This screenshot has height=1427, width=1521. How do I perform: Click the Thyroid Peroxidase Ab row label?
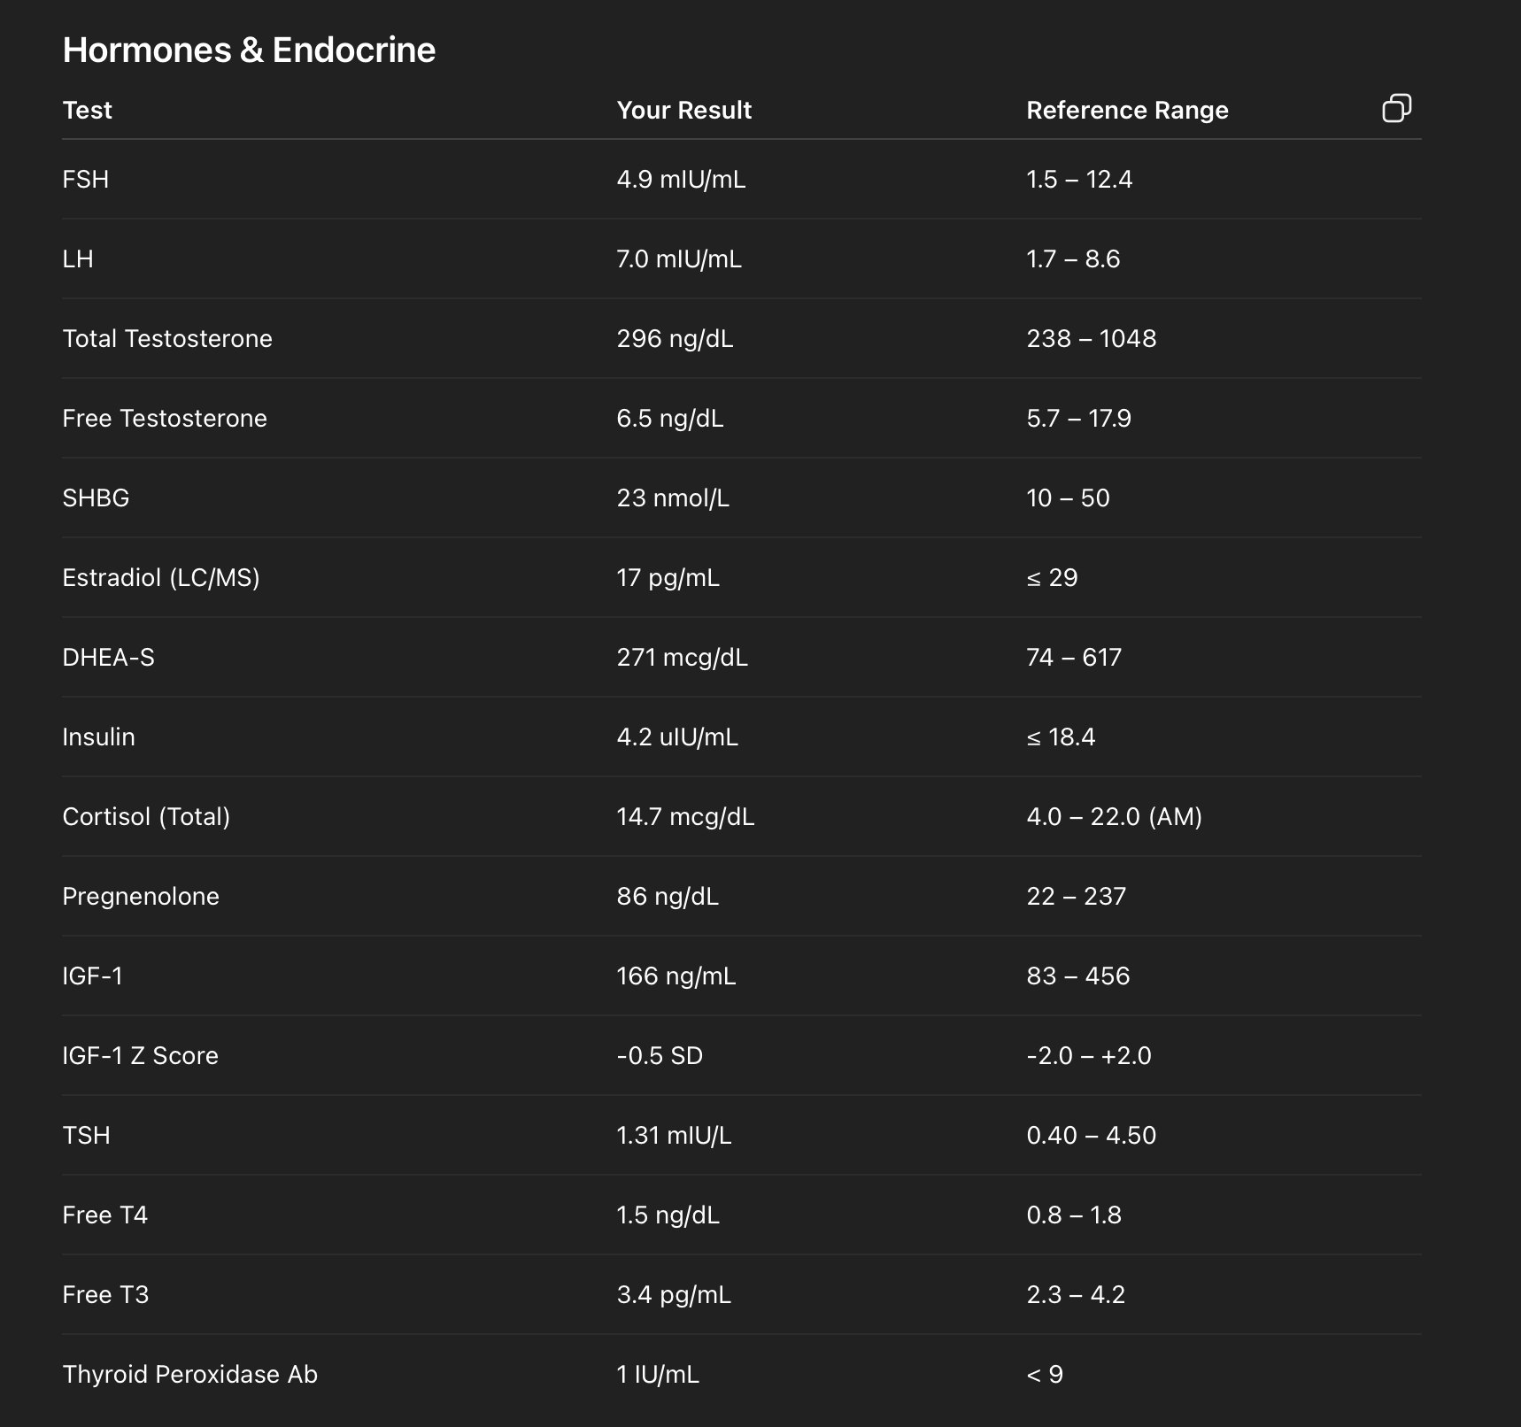(x=189, y=1375)
